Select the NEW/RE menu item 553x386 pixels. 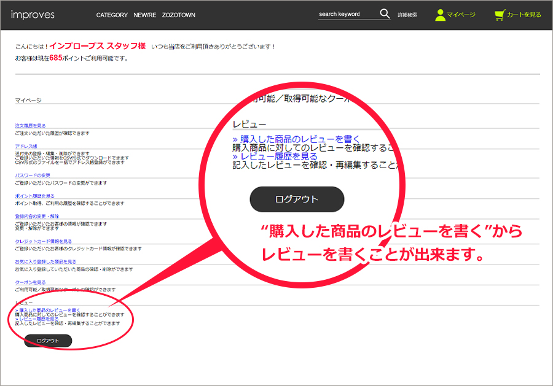[144, 15]
